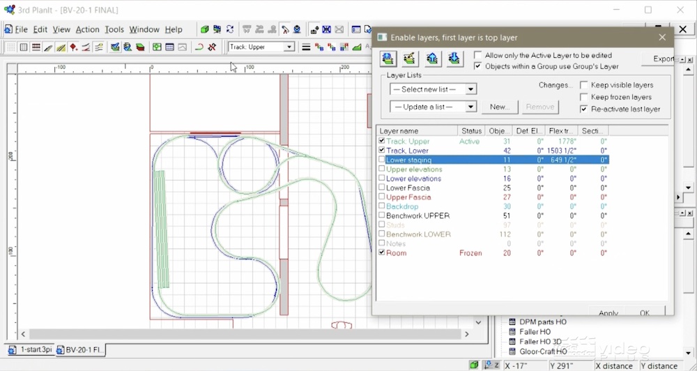Enable visibility checkbox for Lower staging layer
The width and height of the screenshot is (697, 371).
(x=381, y=160)
